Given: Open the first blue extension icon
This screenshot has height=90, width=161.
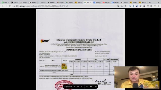Looking at the screenshot, I should (130, 6).
